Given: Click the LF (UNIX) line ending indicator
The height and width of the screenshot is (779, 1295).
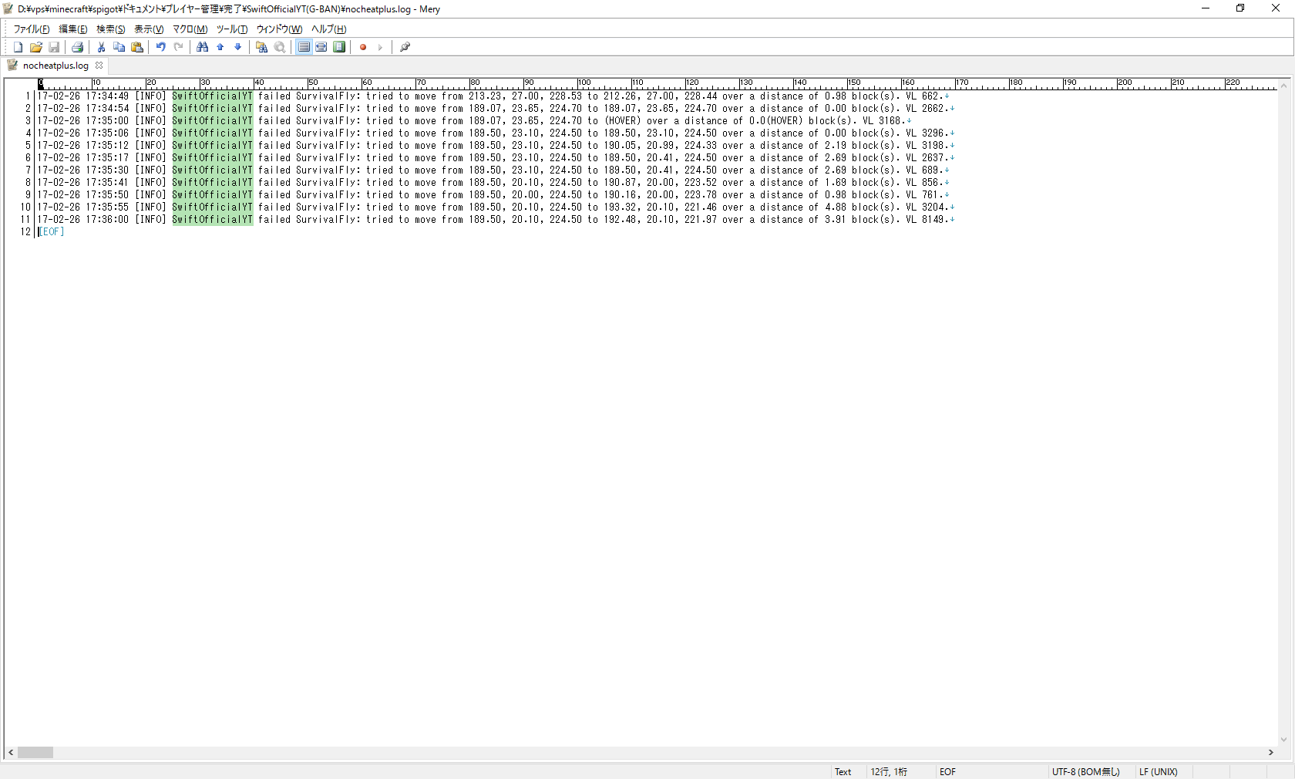Looking at the screenshot, I should point(1159,772).
